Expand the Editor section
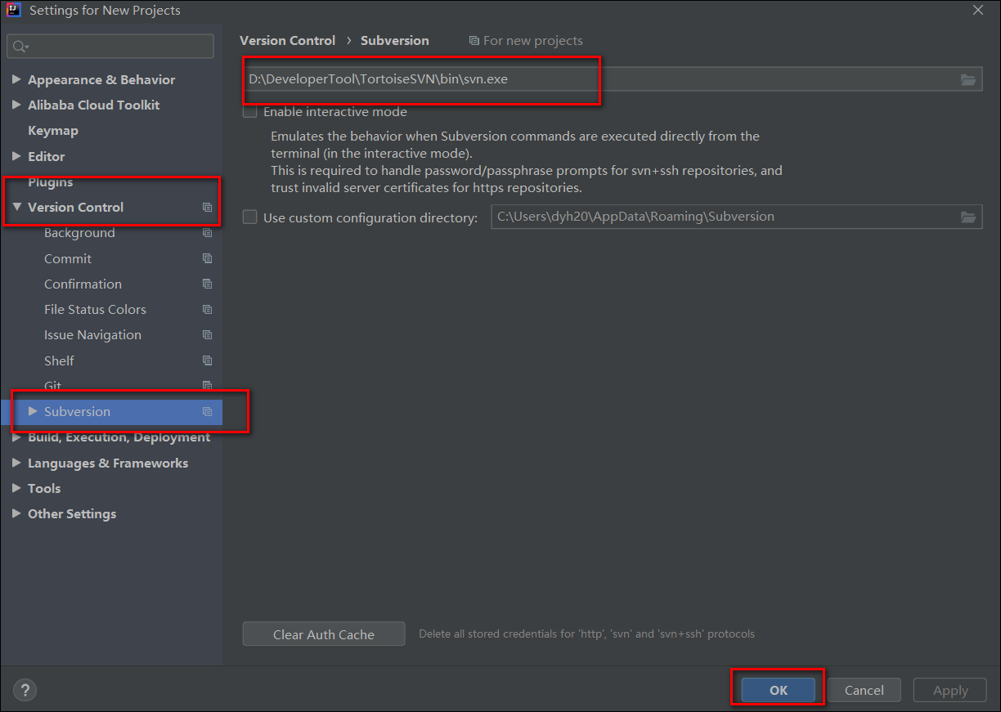 (17, 156)
